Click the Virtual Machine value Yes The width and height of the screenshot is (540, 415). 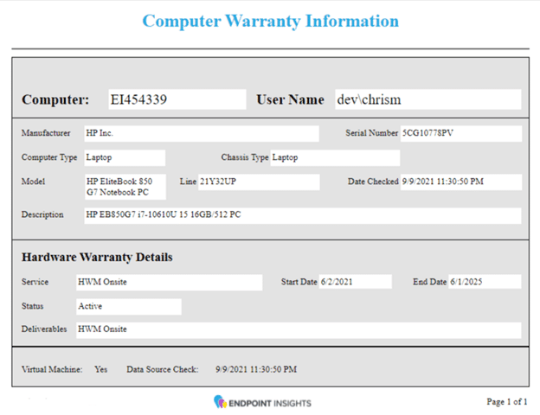click(x=101, y=369)
